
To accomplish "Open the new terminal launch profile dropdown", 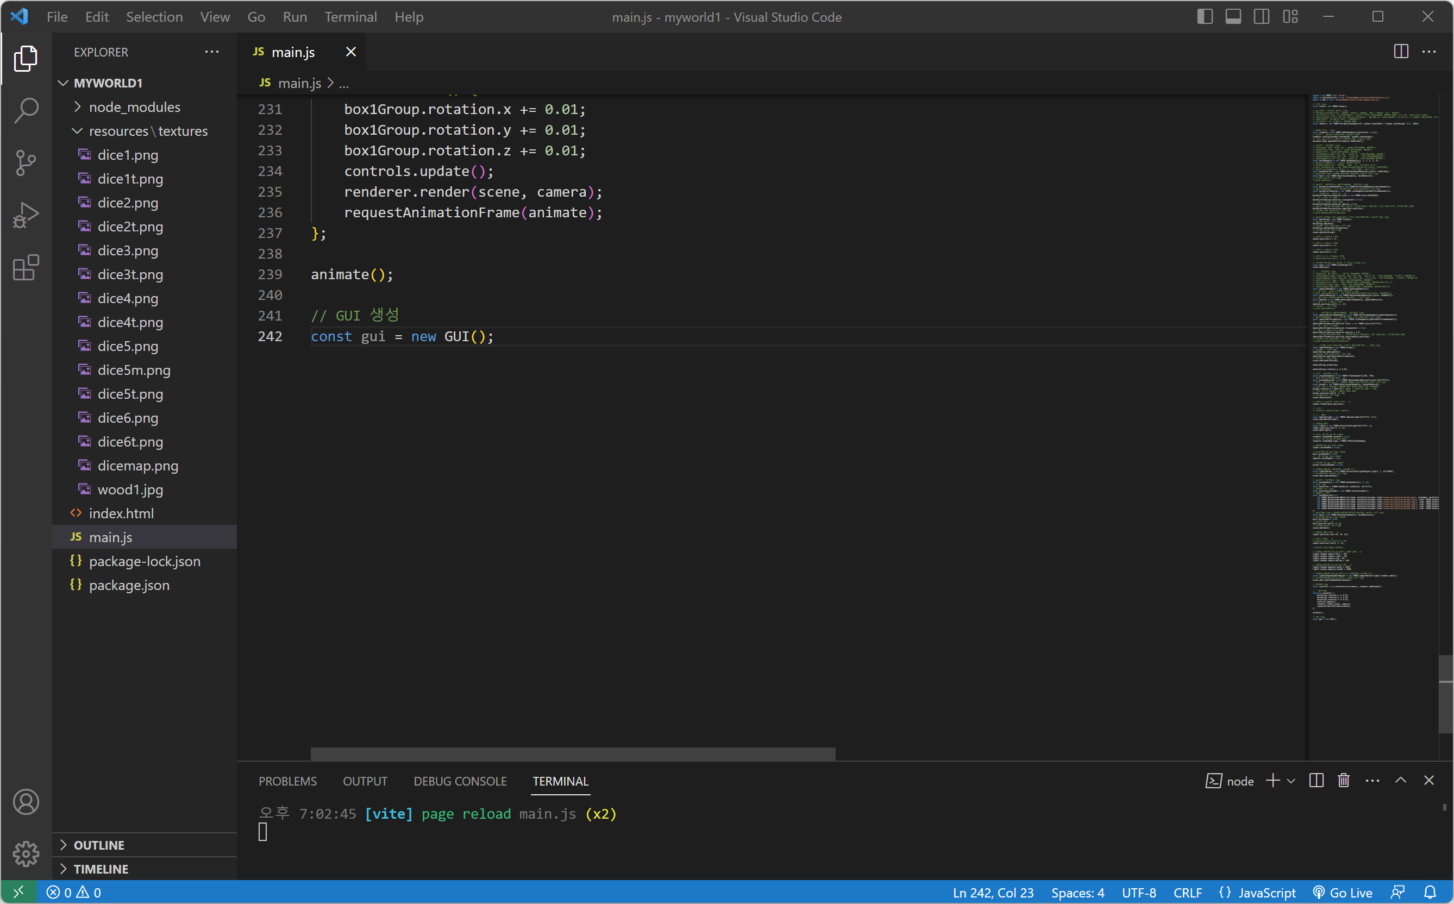I will coord(1292,781).
